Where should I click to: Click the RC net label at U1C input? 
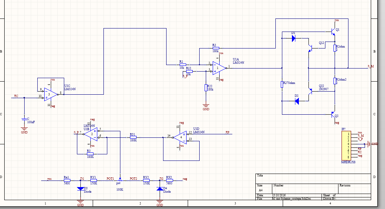pyautogui.click(x=16, y=96)
